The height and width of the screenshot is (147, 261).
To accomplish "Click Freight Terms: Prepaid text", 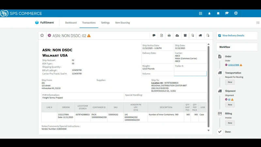I will coord(53,98).
